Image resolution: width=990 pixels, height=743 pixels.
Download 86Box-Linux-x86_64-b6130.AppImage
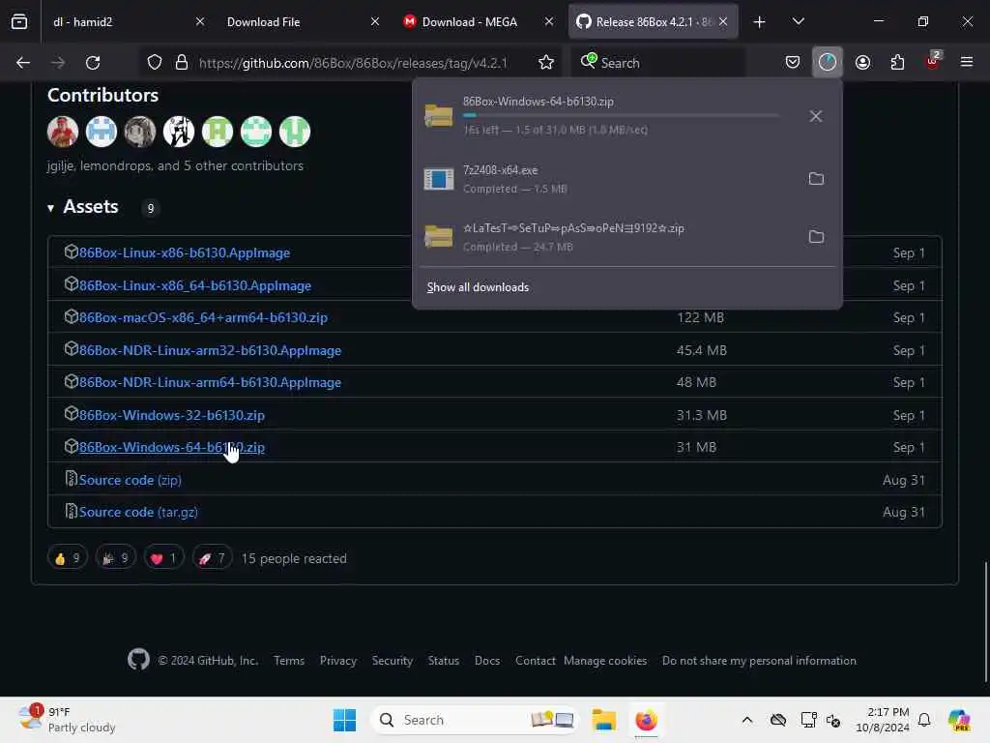pos(195,285)
